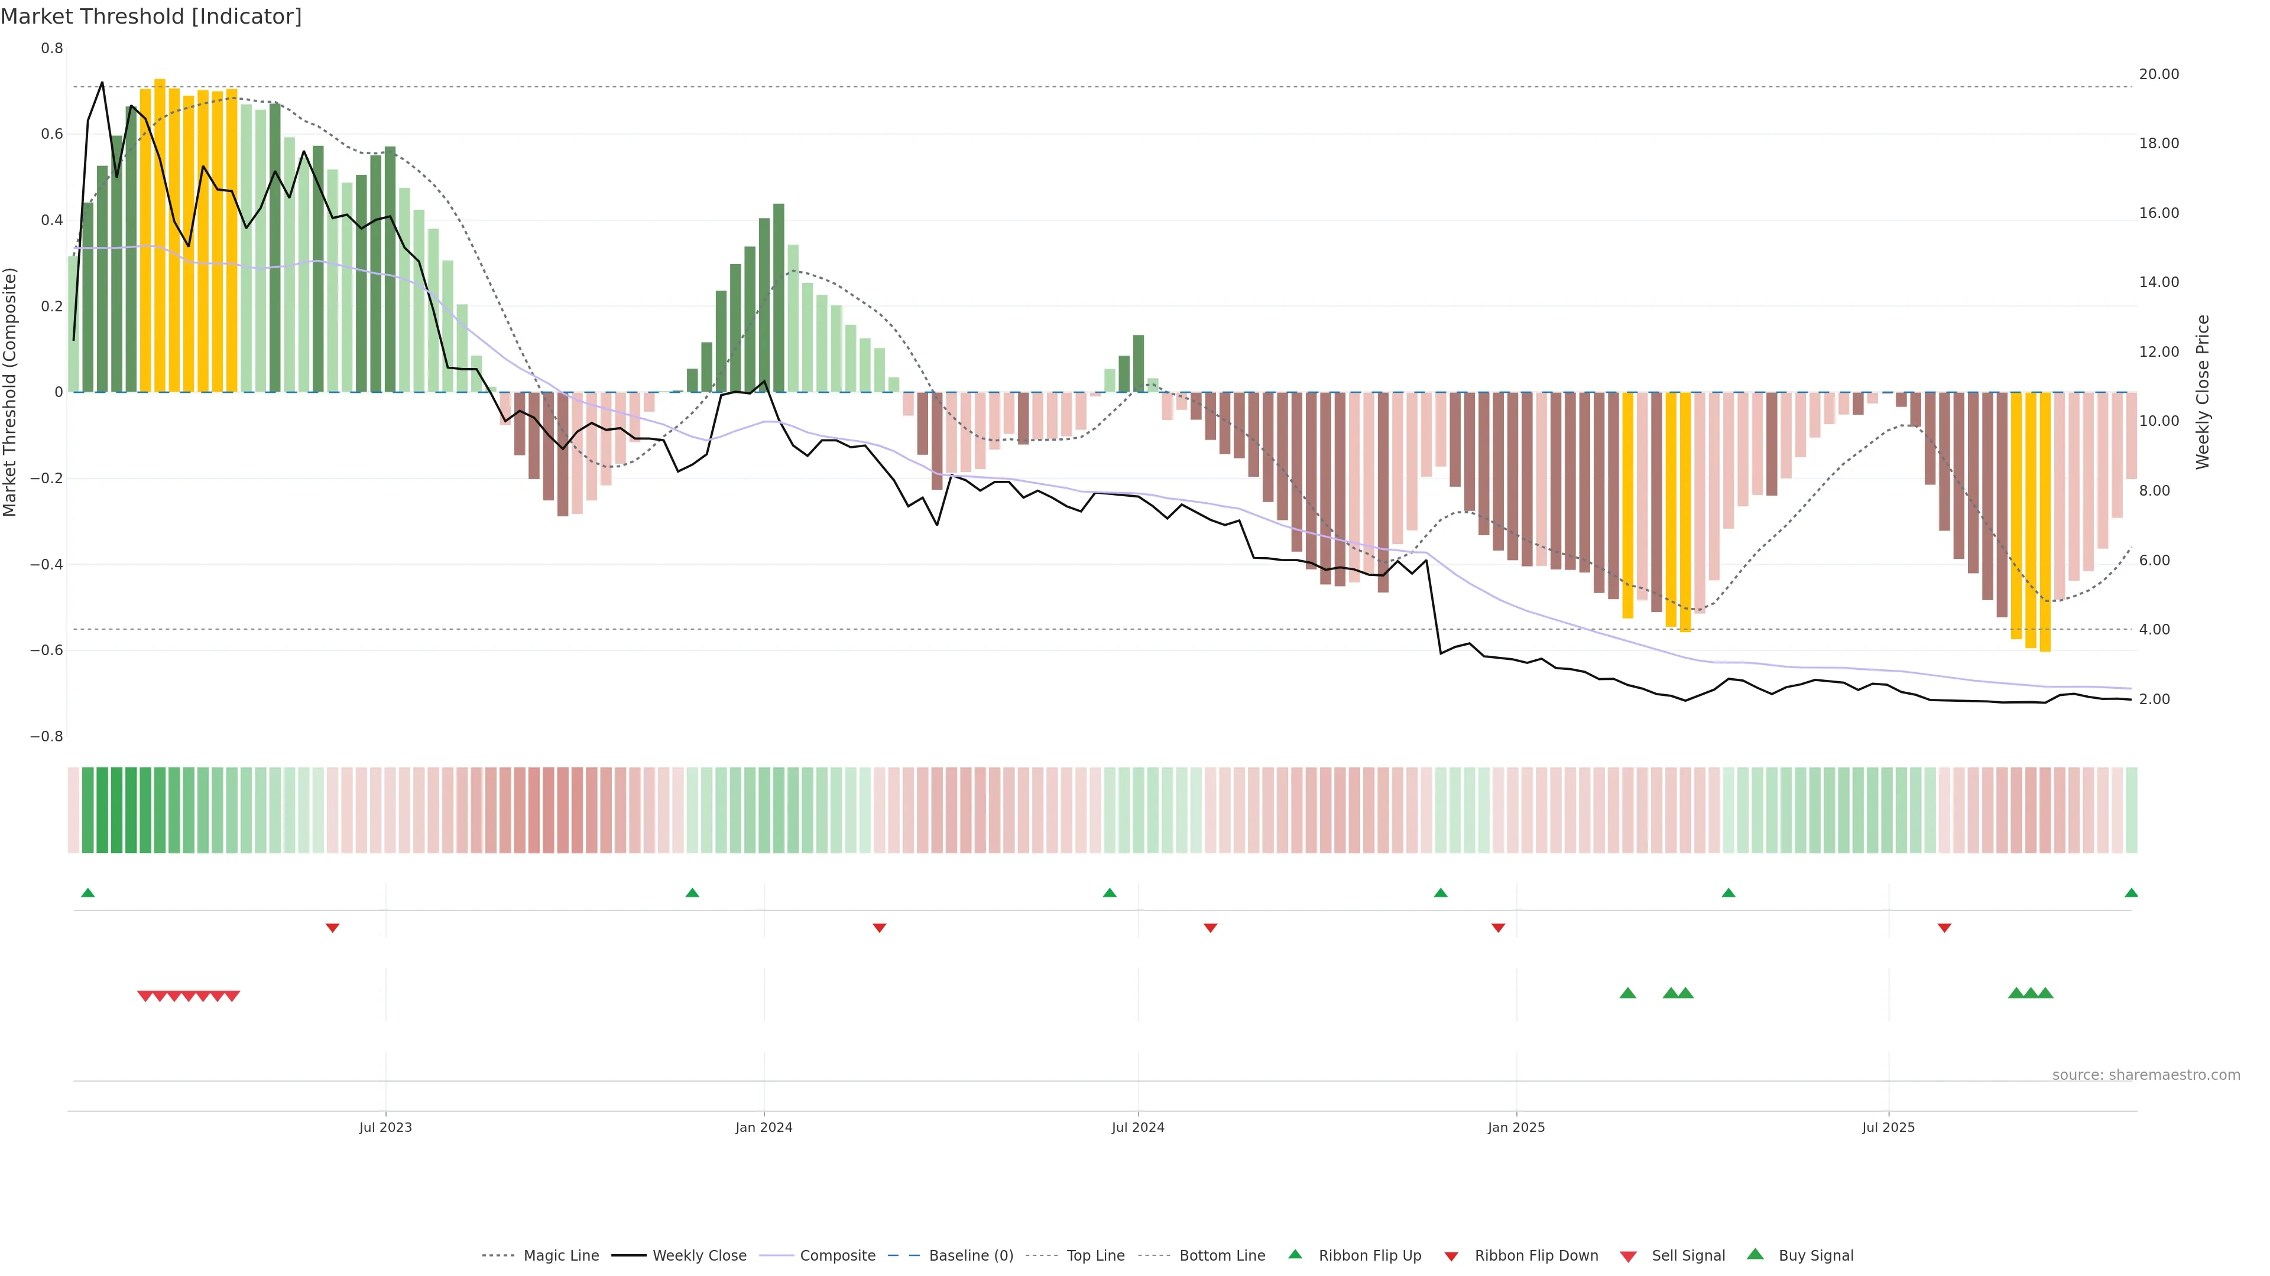Screen dimensions: 2270x1276
Task: Hide the Top Line series via legend
Action: click(1095, 1256)
